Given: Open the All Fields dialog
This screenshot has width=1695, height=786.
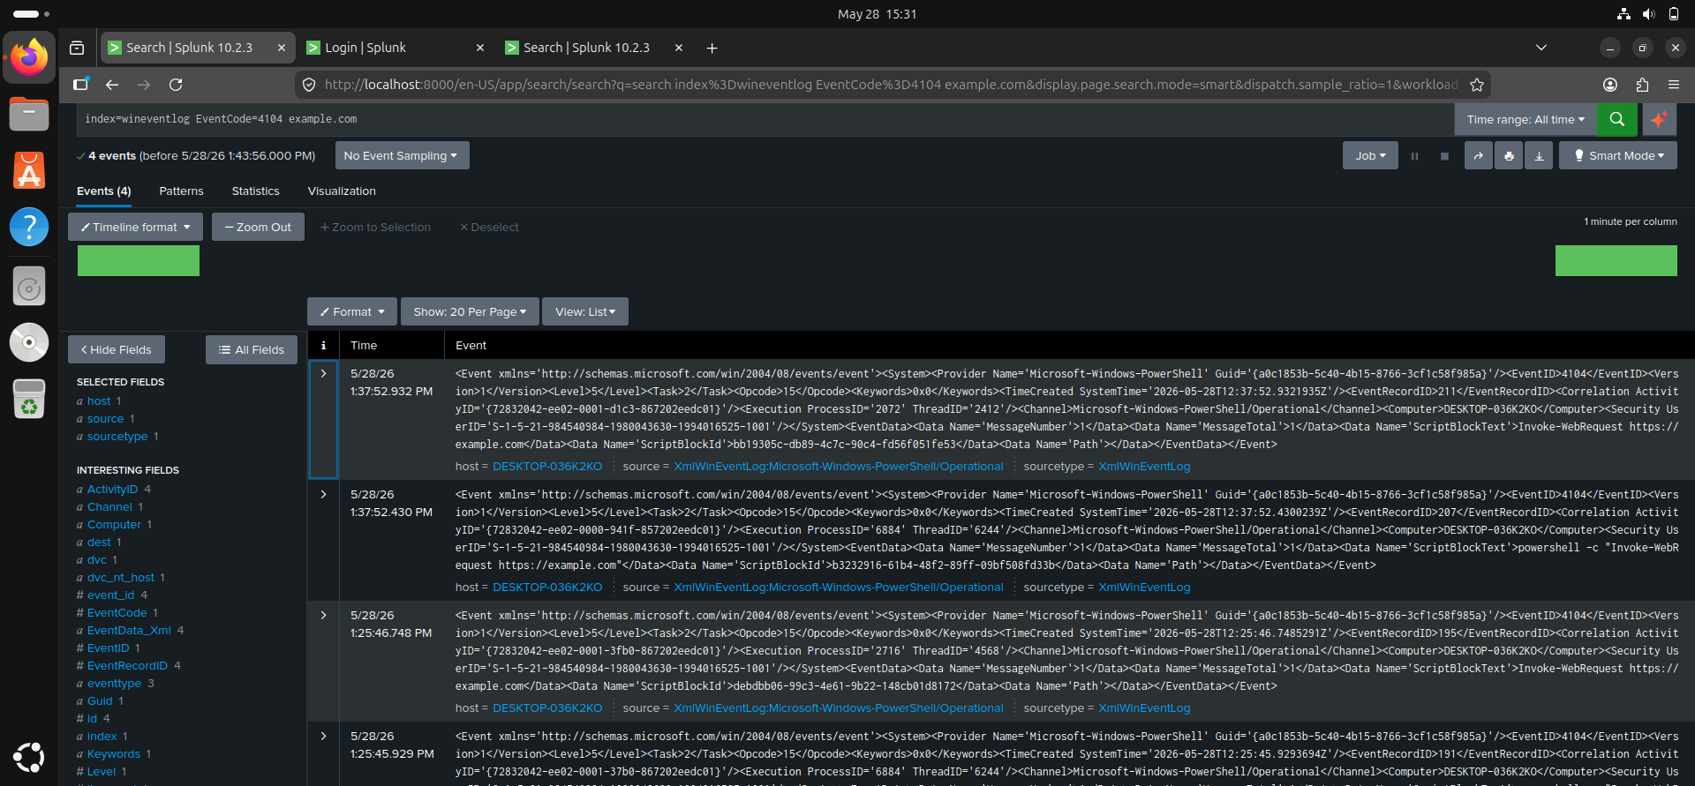Looking at the screenshot, I should (x=252, y=349).
